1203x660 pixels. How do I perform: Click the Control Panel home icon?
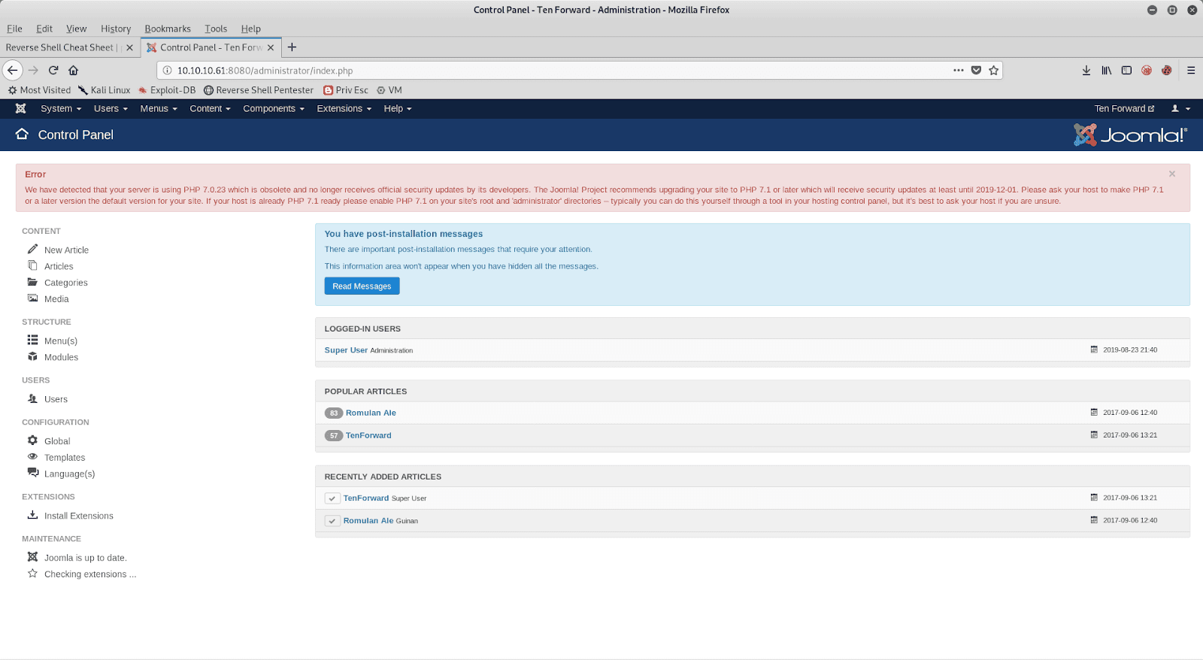(22, 134)
